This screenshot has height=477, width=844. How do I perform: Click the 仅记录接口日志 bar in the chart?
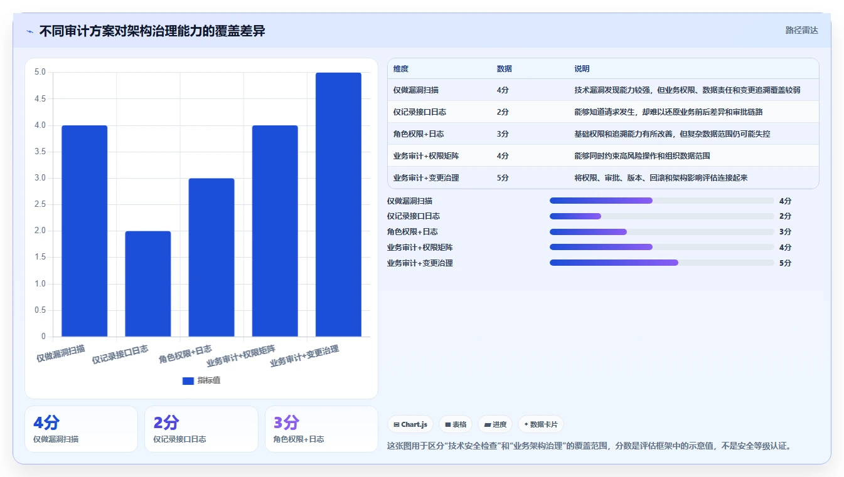(x=148, y=284)
